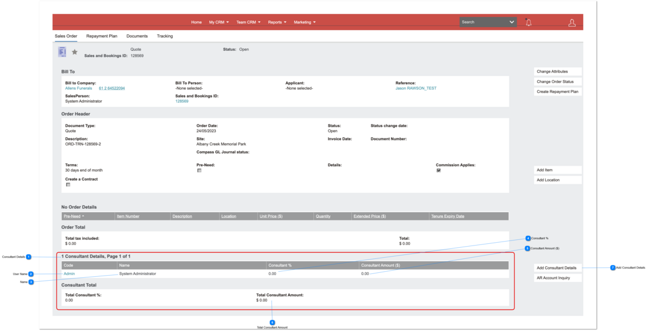
Task: Open the Marketing dropdown menu
Action: coord(304,22)
